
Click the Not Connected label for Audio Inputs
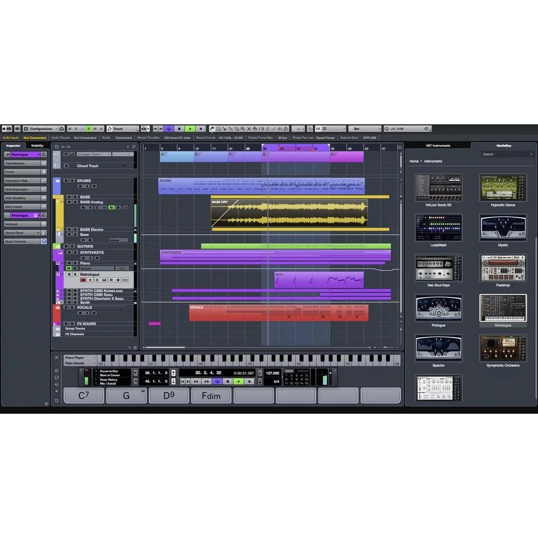[x=34, y=137]
